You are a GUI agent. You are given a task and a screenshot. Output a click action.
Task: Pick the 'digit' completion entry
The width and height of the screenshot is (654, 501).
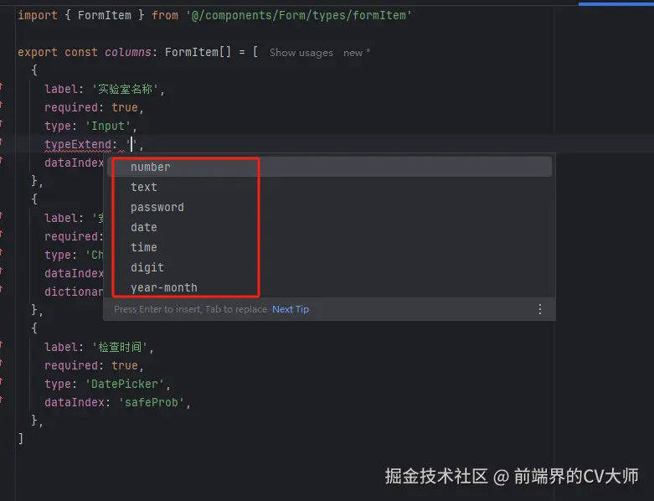click(147, 267)
